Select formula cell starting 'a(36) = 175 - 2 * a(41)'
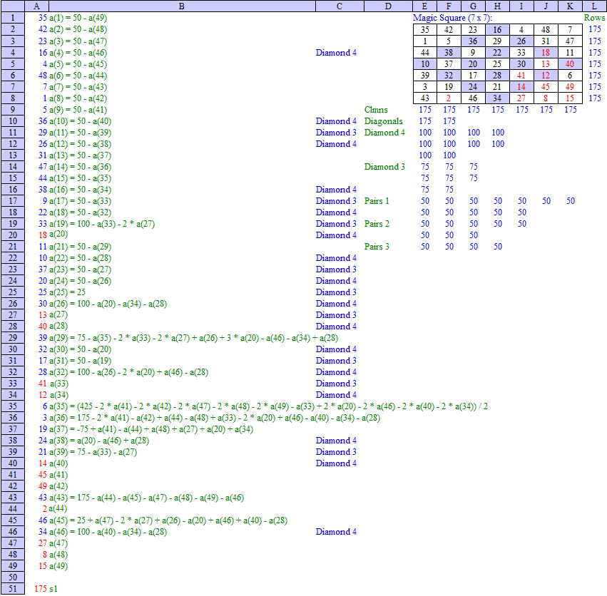607x596 pixels. [215, 418]
